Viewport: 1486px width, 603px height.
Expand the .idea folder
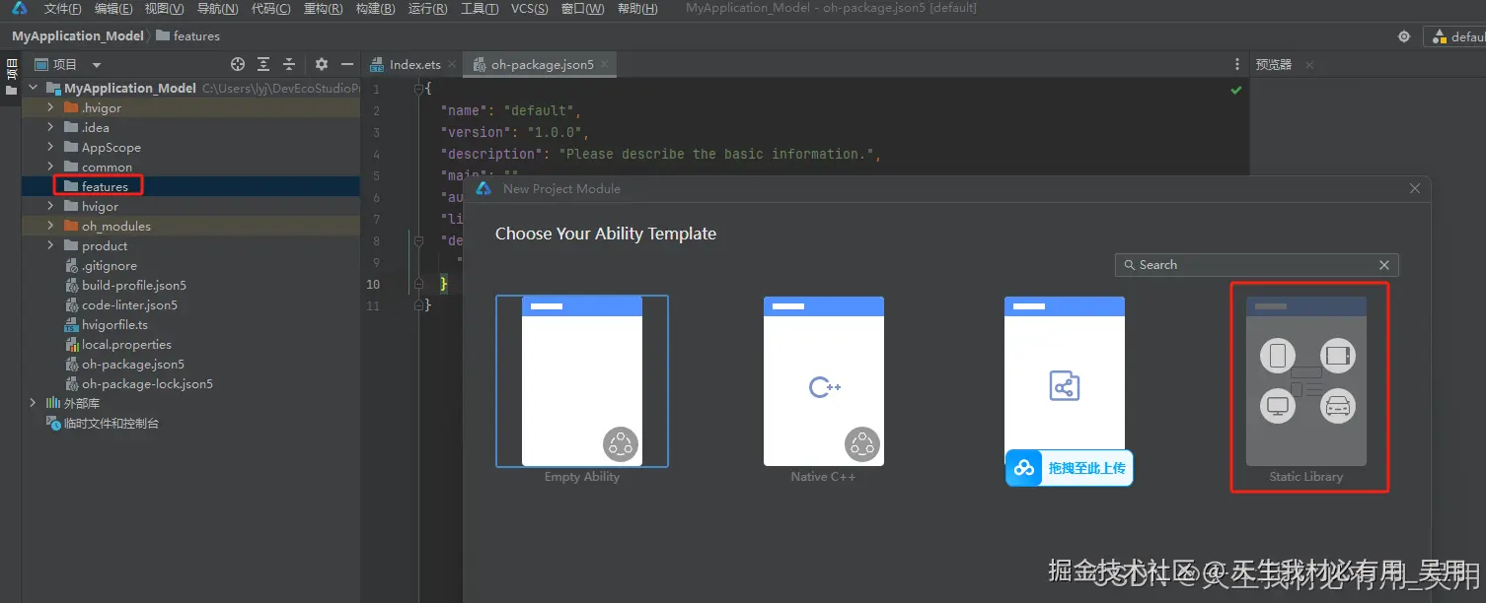(50, 127)
